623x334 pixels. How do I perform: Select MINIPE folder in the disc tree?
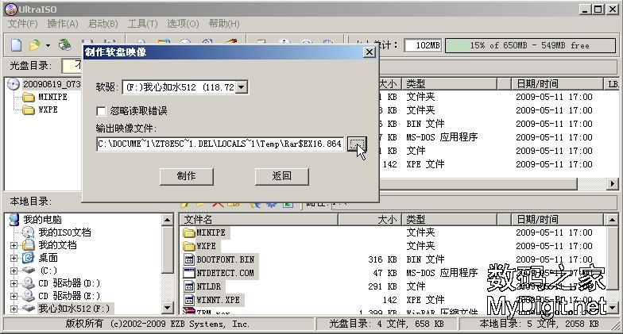[x=52, y=97]
